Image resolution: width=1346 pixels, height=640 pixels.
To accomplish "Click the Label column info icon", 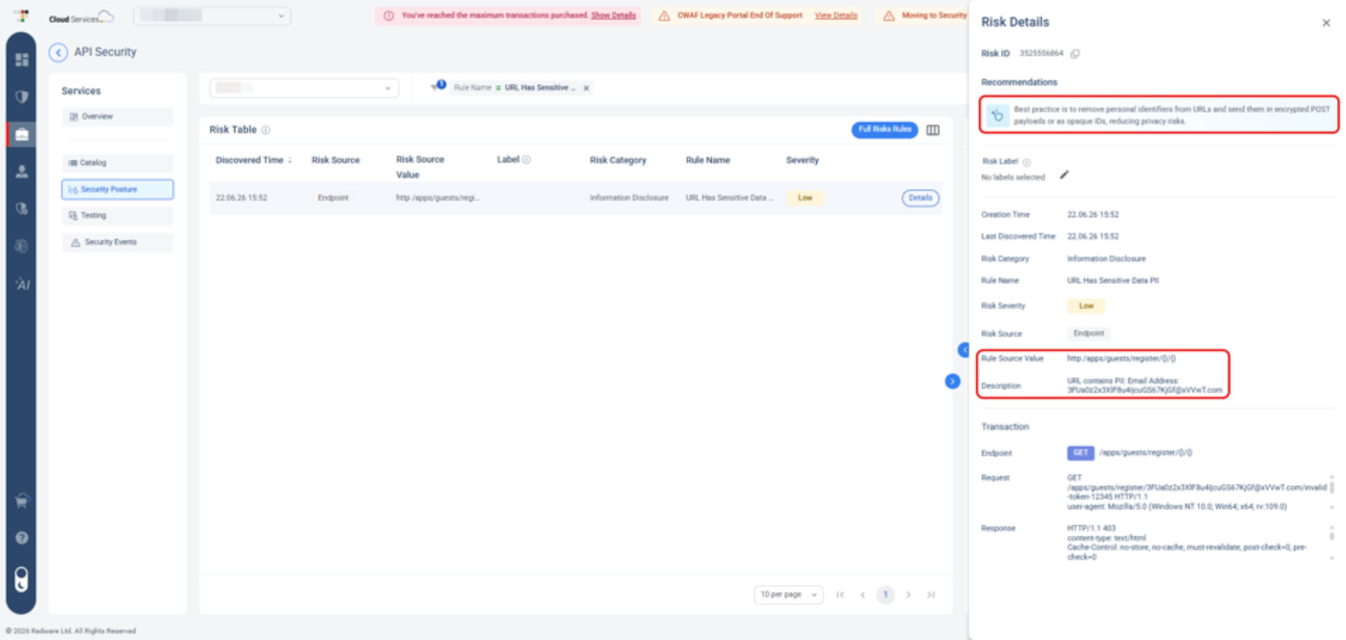I will click(526, 160).
